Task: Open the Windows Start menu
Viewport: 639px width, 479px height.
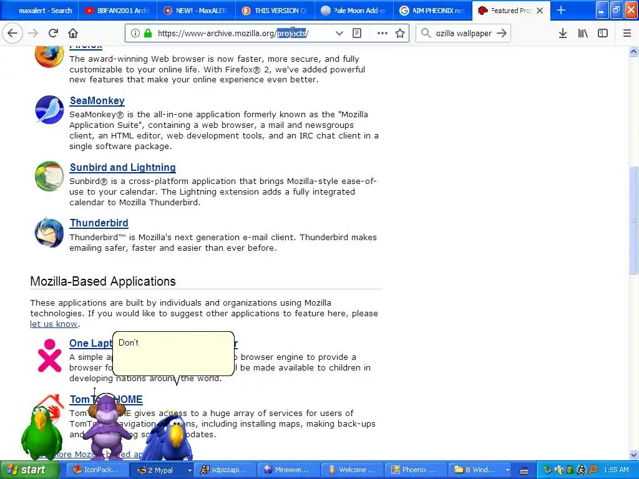Action: [x=29, y=470]
